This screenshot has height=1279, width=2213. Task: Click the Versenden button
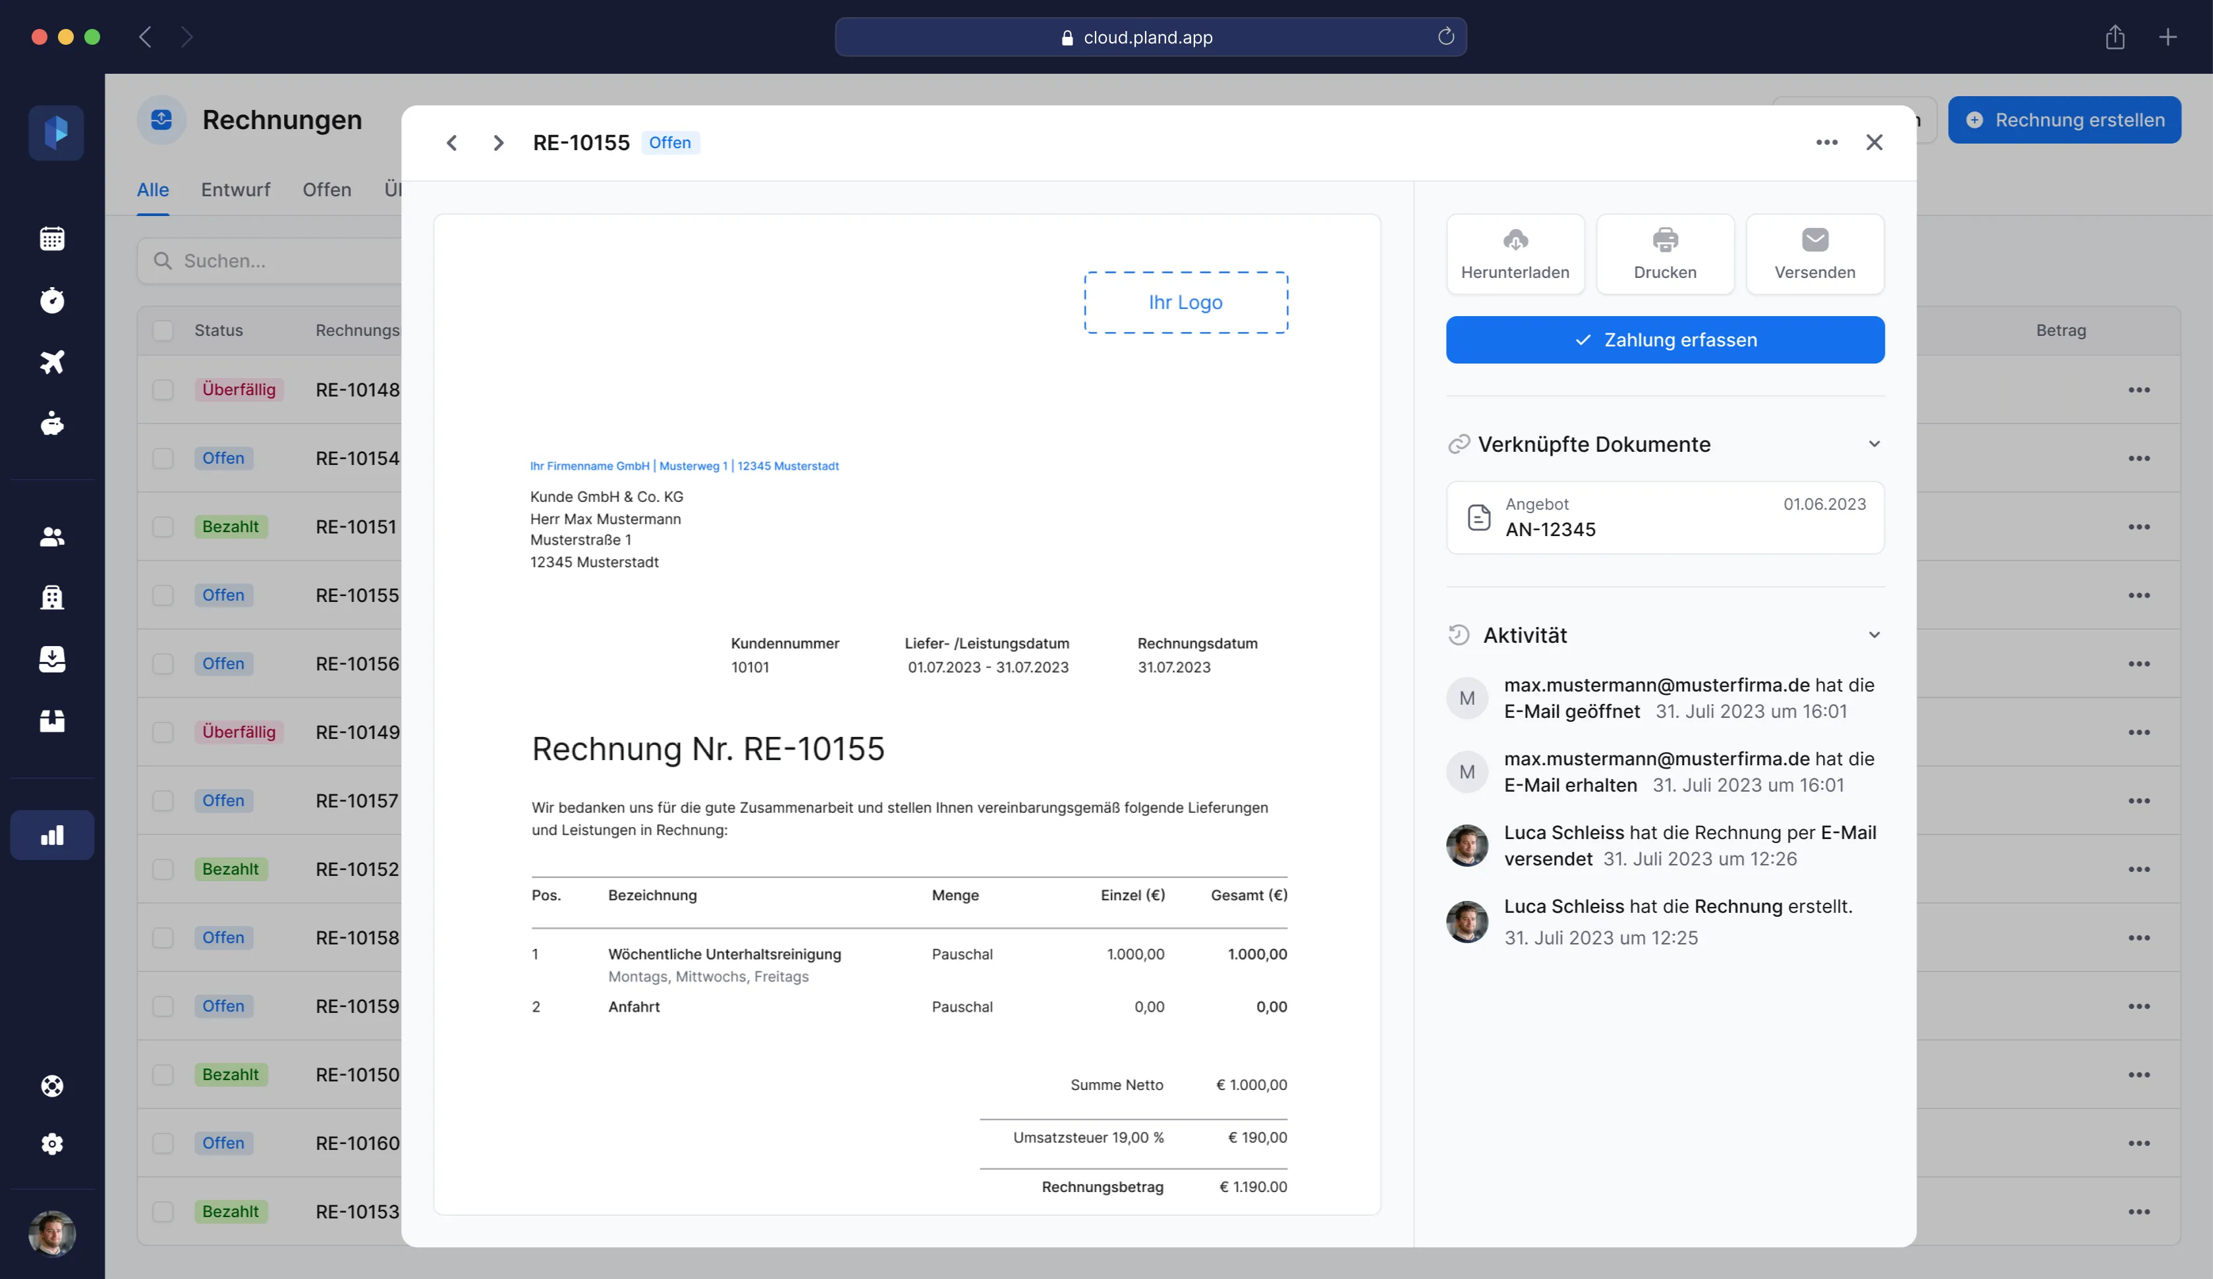pos(1814,254)
